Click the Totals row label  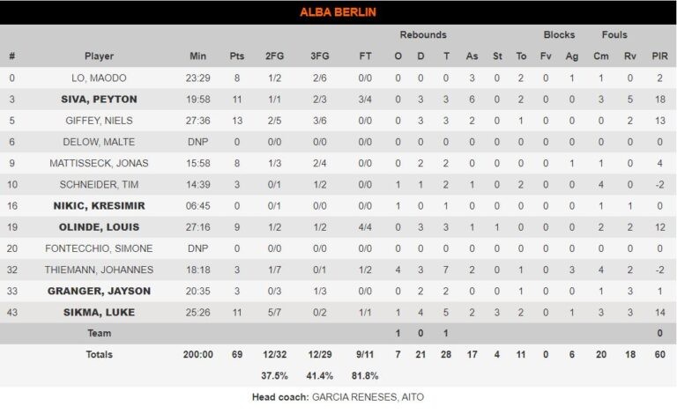coord(99,354)
